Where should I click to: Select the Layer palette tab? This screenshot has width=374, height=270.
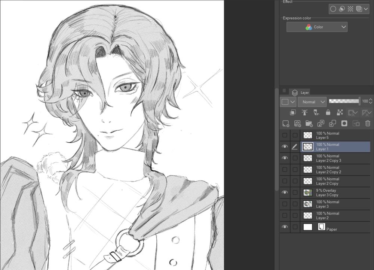point(300,92)
